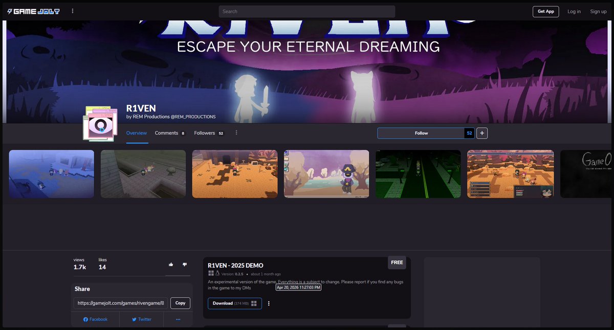Share the game on Facebook
This screenshot has height=330, width=614.
click(96, 319)
